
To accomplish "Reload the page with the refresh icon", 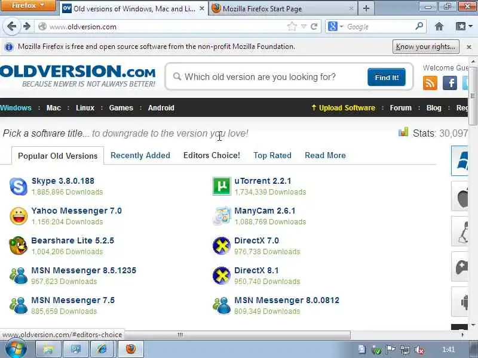I will pyautogui.click(x=314, y=26).
